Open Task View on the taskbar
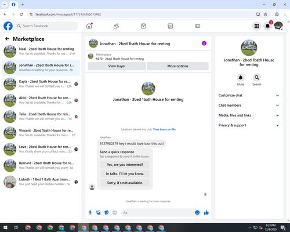Screen dimensions: 290x232 pos(16,227)
